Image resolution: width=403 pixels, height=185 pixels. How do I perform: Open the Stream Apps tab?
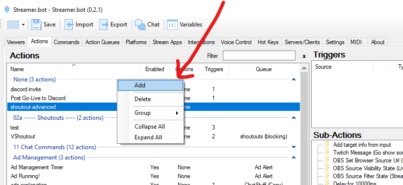click(167, 42)
